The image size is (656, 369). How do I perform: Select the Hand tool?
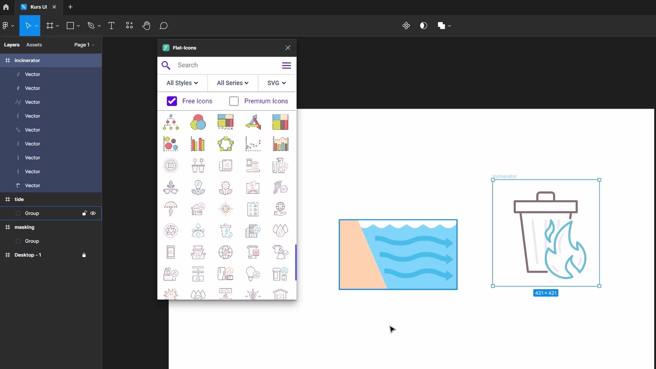point(146,26)
